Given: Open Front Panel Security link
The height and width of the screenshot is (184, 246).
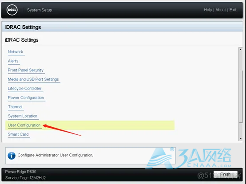Looking at the screenshot, I should click(26, 70).
